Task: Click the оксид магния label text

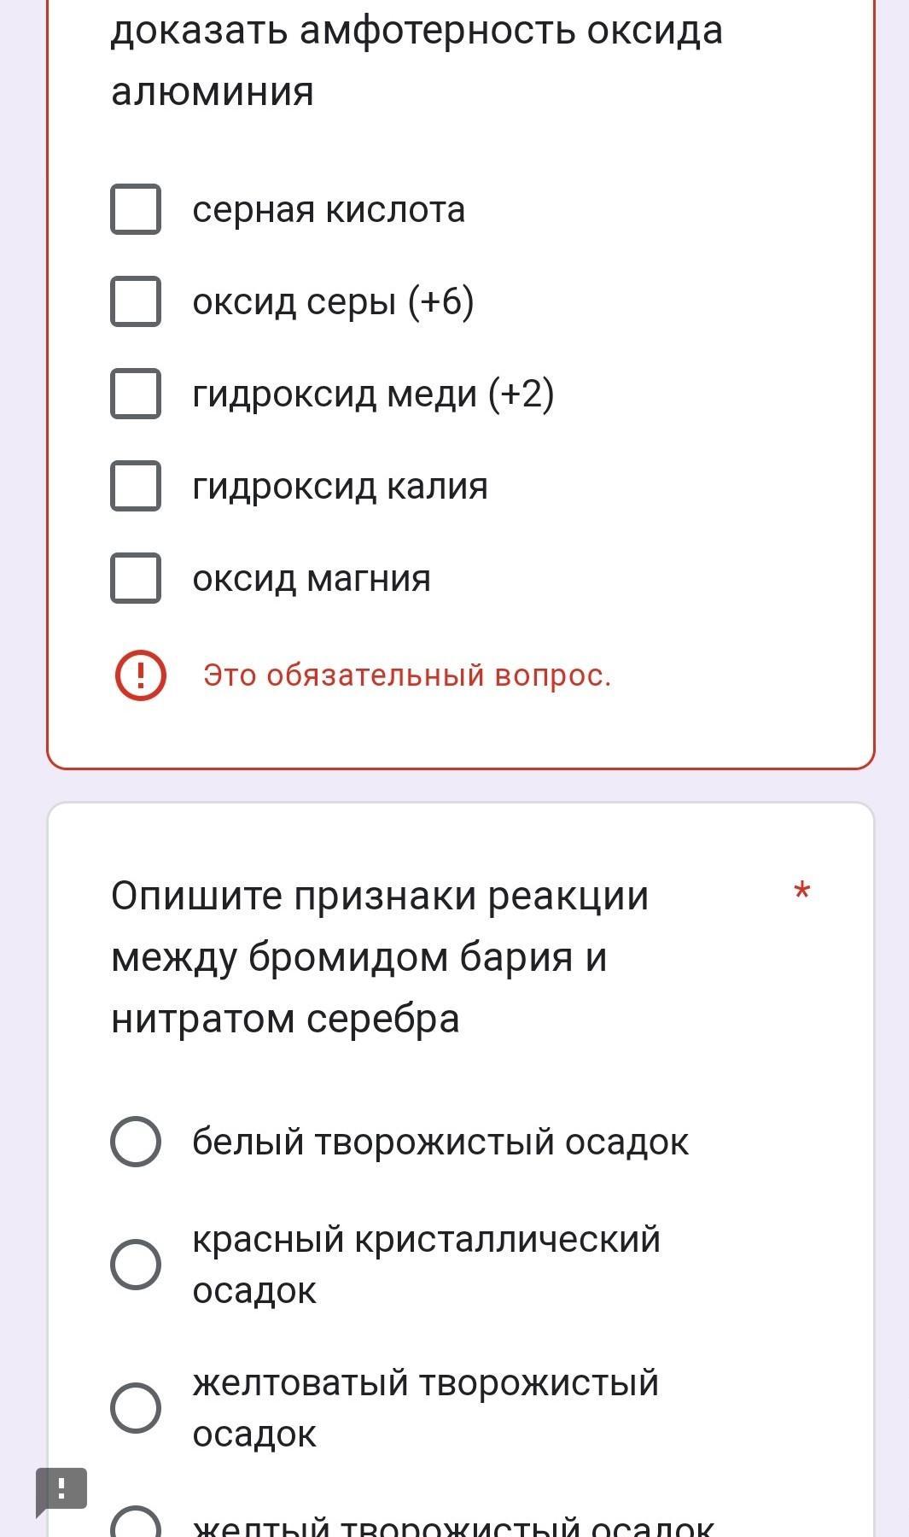Action: click(x=312, y=579)
